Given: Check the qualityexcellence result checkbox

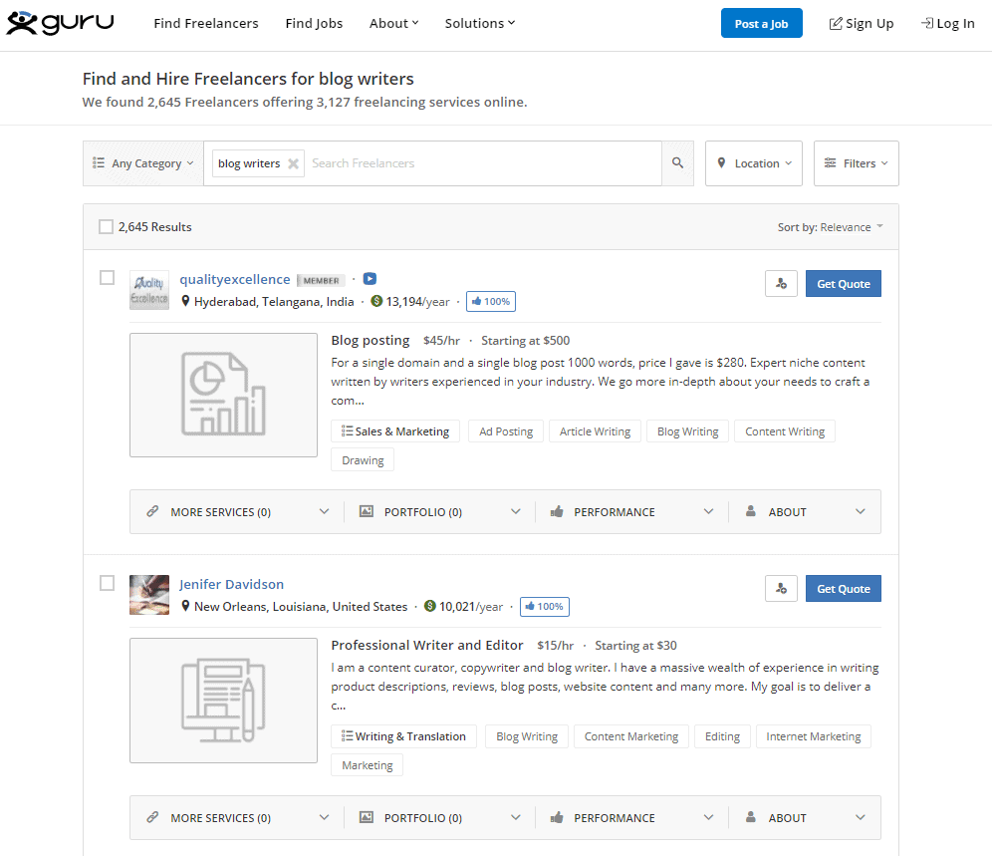Looking at the screenshot, I should coord(107,278).
